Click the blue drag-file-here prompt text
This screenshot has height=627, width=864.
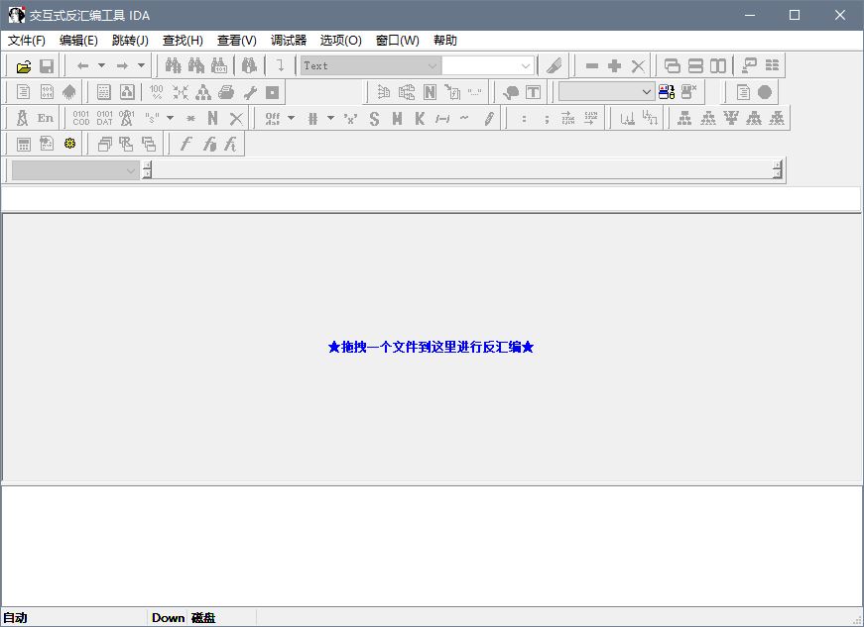coord(432,347)
